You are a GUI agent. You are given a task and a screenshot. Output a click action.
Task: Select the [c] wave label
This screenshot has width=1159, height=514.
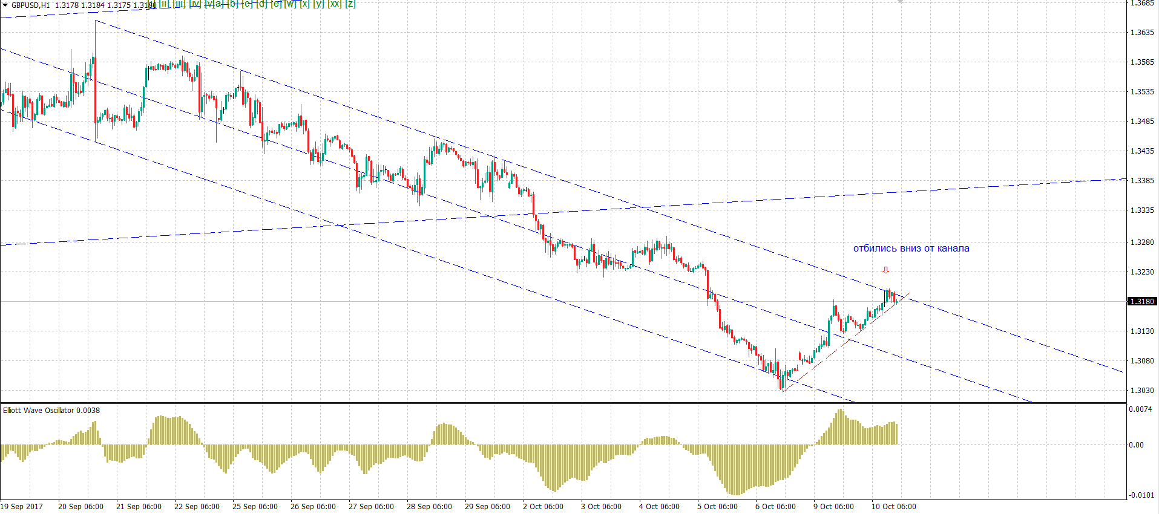247,4
